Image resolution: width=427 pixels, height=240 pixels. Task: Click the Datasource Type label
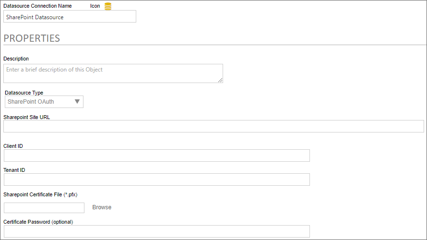pos(24,93)
